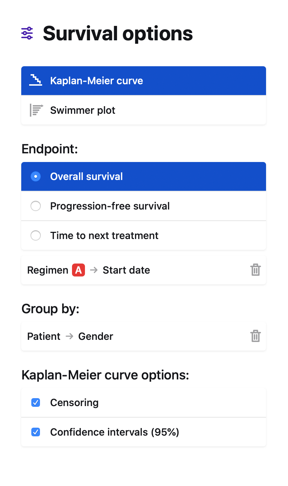
Task: Click the Regimen label in start row
Action: point(48,270)
